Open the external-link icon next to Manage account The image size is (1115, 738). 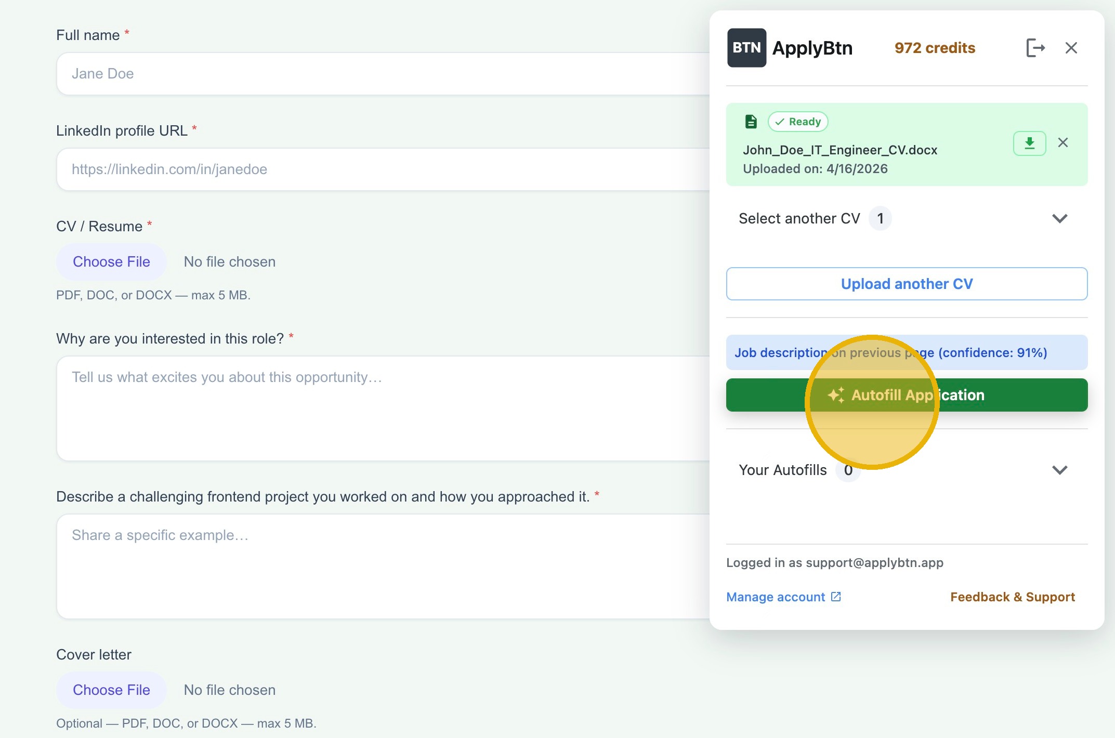tap(835, 597)
